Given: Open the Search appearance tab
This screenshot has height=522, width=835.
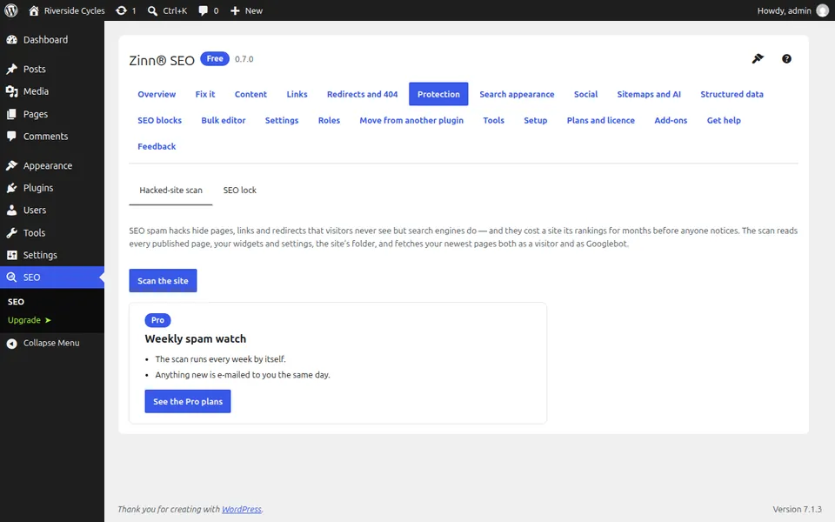Looking at the screenshot, I should pos(517,94).
